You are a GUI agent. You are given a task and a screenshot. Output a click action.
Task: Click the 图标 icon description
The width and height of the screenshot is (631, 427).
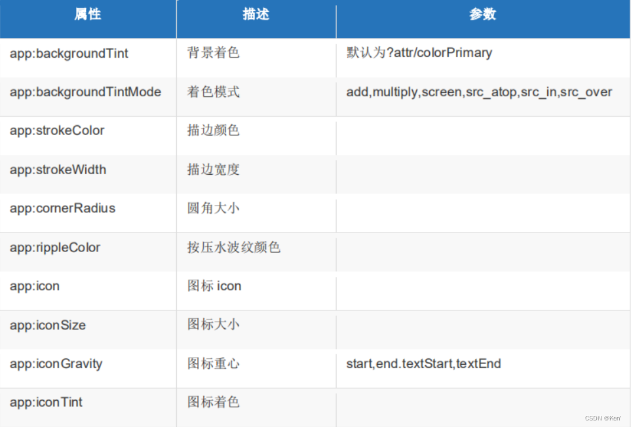214,286
